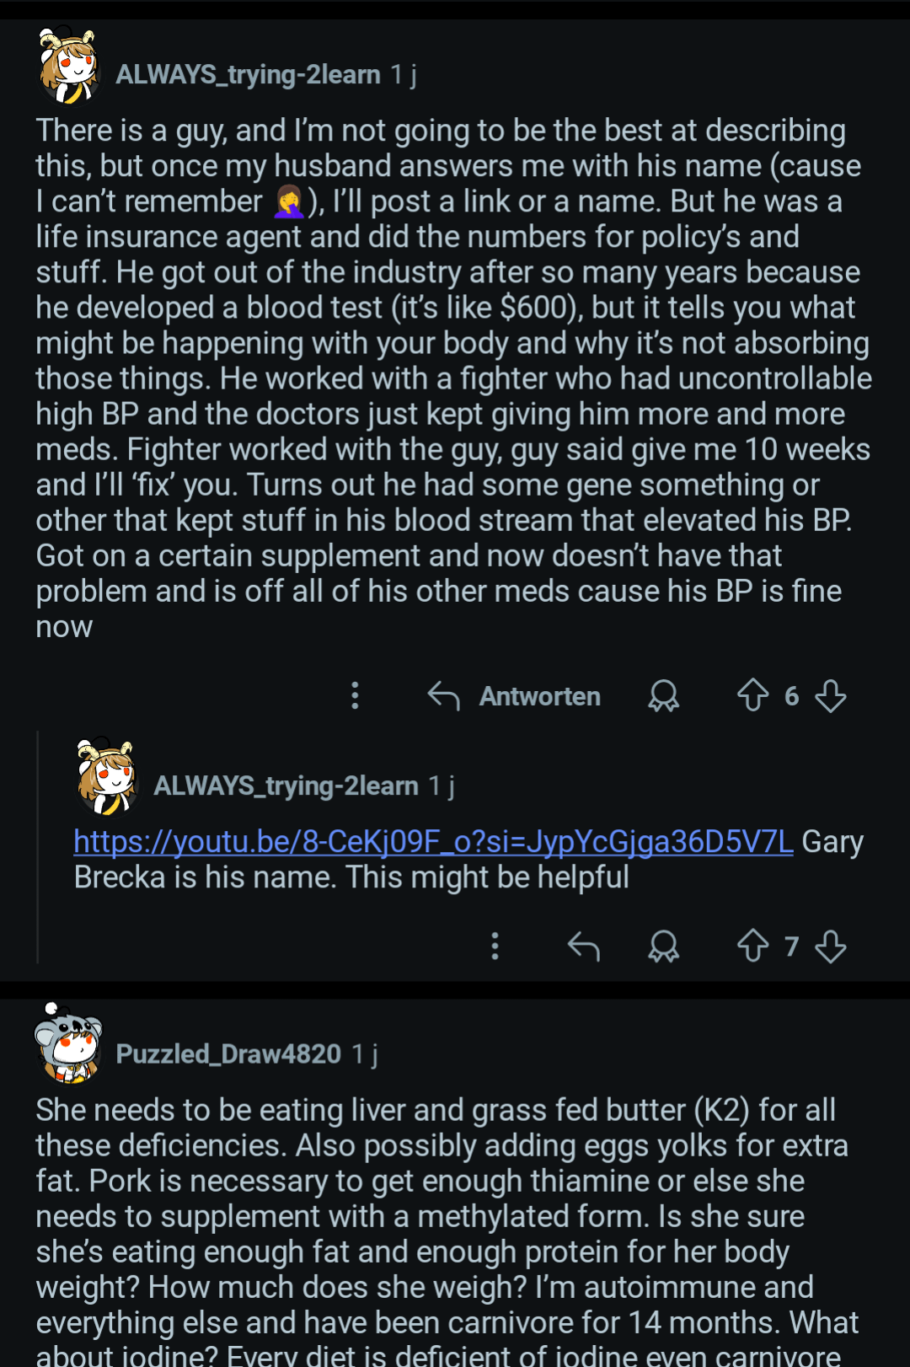Click reply arrow on Gary Brecka comment
This screenshot has width=910, height=1367.
(x=583, y=946)
